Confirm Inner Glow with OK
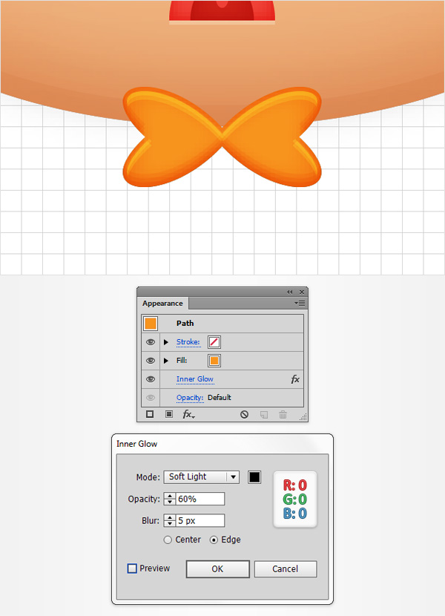 click(217, 569)
